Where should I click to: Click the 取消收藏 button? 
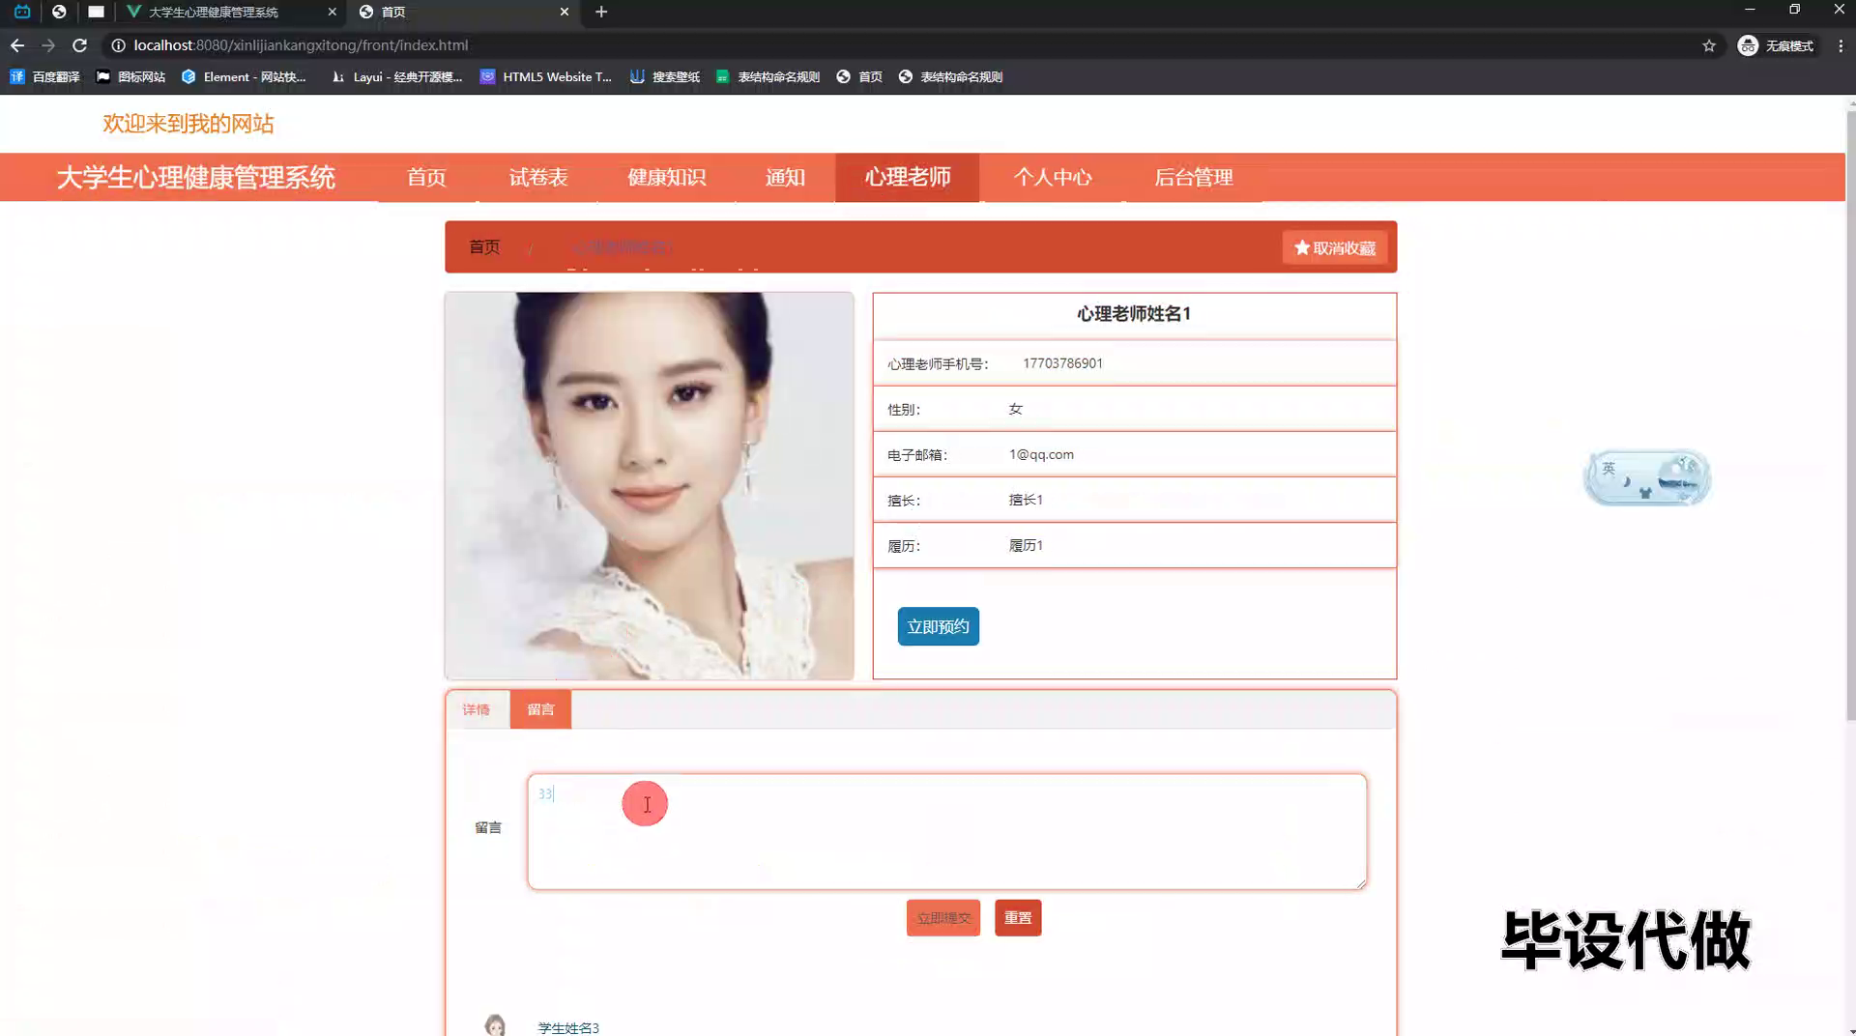1334,248
